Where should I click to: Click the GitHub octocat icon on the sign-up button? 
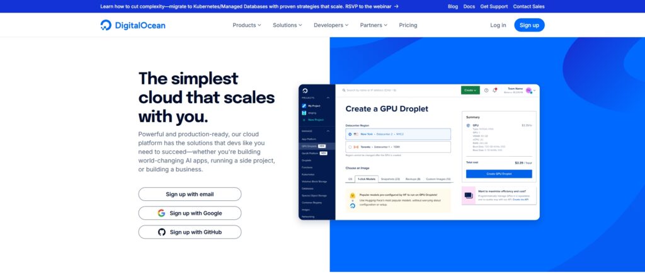[x=162, y=232]
